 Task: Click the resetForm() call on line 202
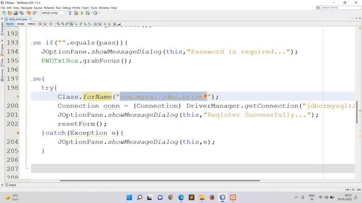[x=82, y=124]
